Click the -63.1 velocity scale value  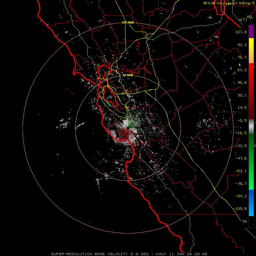[x=241, y=171]
